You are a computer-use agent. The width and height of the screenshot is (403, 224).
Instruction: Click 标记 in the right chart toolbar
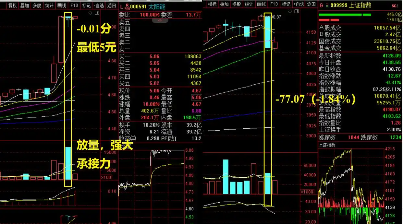click(x=286, y=4)
